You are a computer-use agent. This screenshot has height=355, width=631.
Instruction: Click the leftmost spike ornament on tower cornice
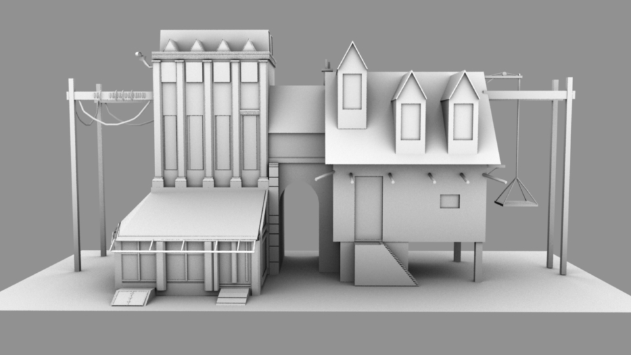(170, 45)
